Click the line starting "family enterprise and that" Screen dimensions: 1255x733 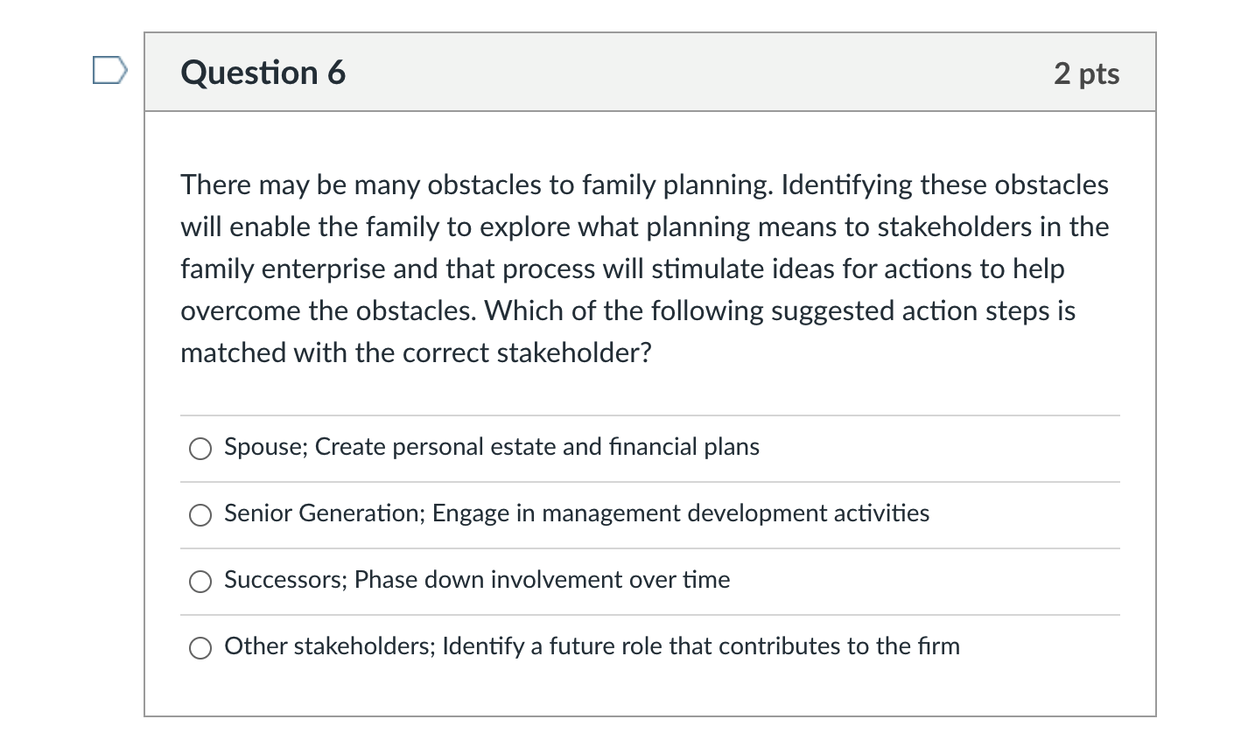pyautogui.click(x=621, y=269)
